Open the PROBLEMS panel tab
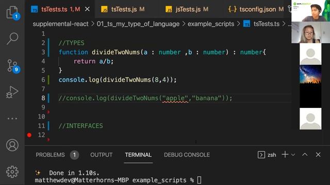Viewport: 330px width, 185px height. [57, 155]
